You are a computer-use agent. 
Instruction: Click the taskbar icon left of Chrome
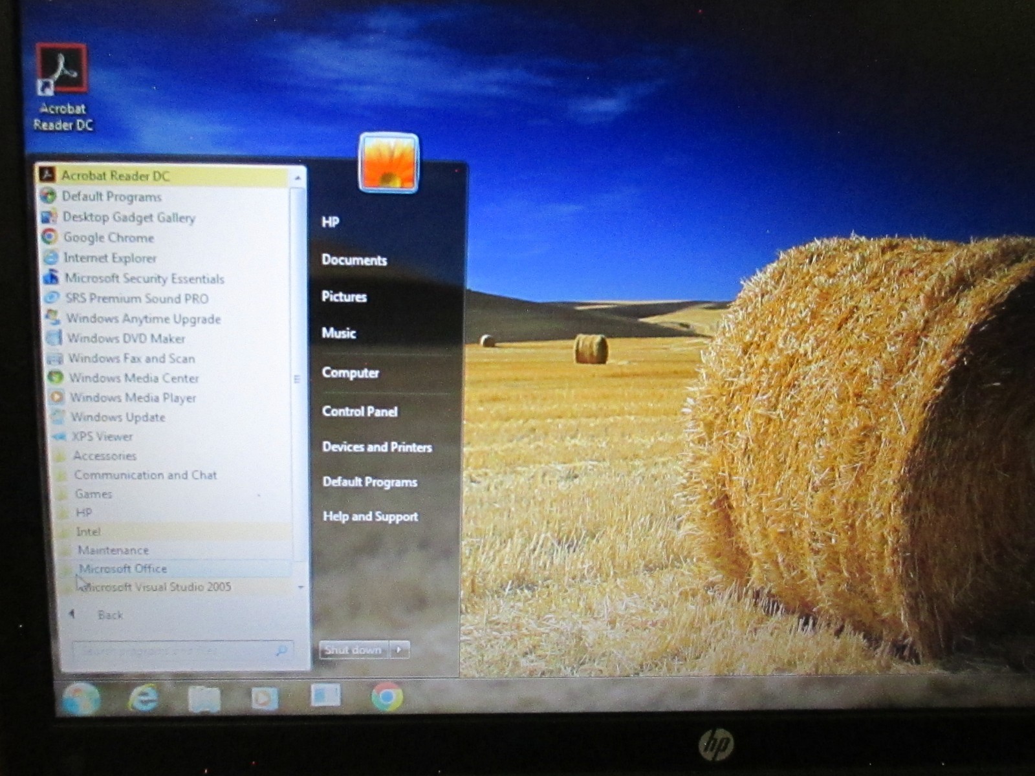point(325,696)
